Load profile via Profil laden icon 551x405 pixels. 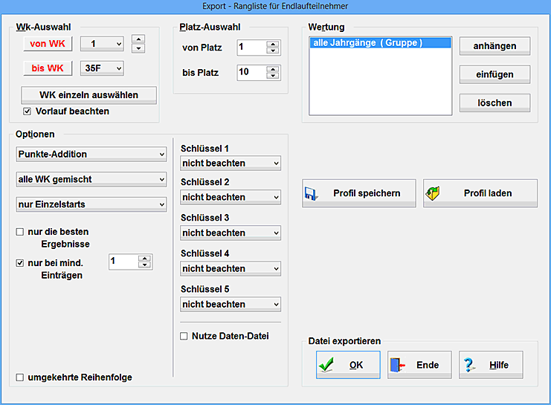click(480, 193)
